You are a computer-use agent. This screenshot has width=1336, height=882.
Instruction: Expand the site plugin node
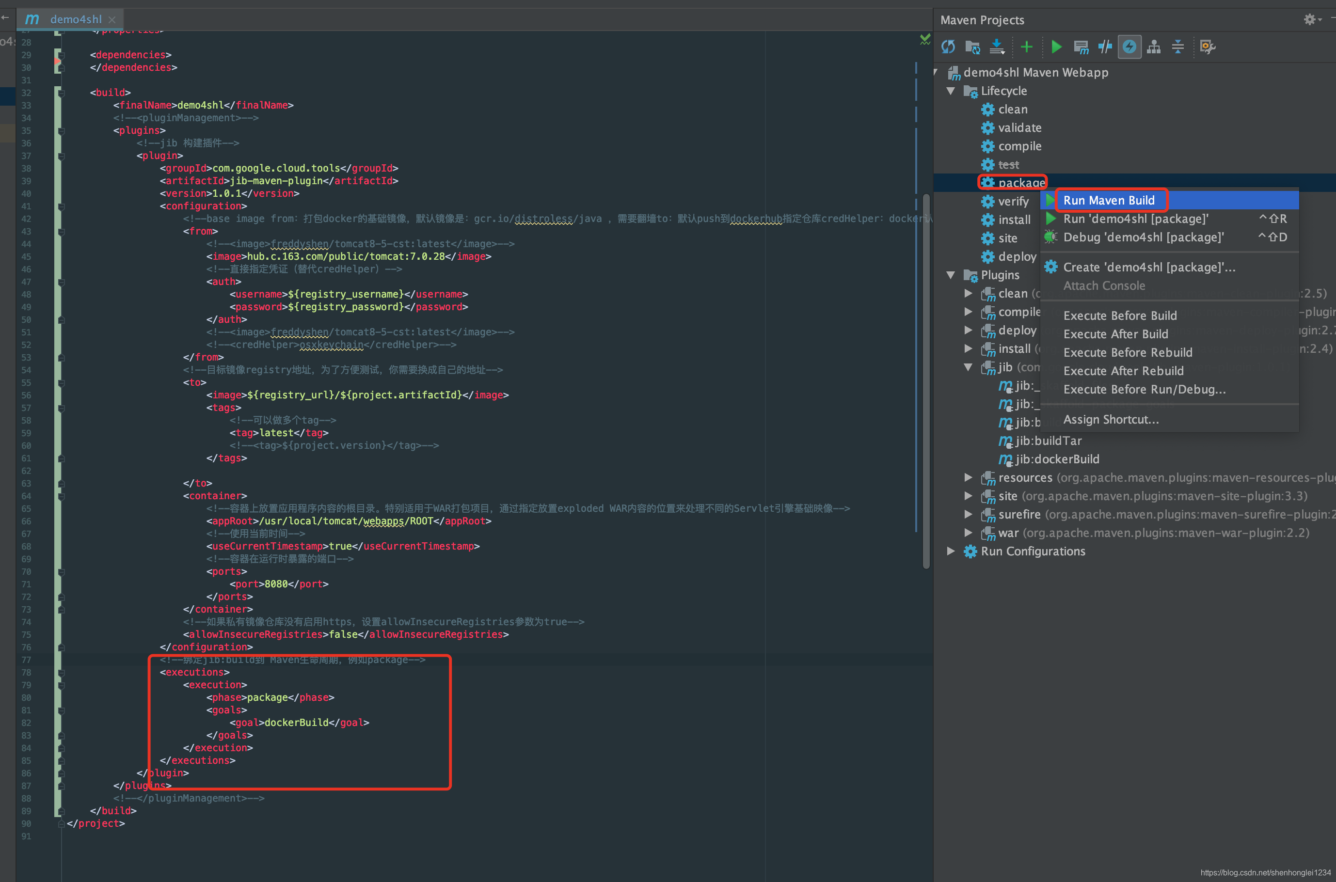tap(968, 496)
